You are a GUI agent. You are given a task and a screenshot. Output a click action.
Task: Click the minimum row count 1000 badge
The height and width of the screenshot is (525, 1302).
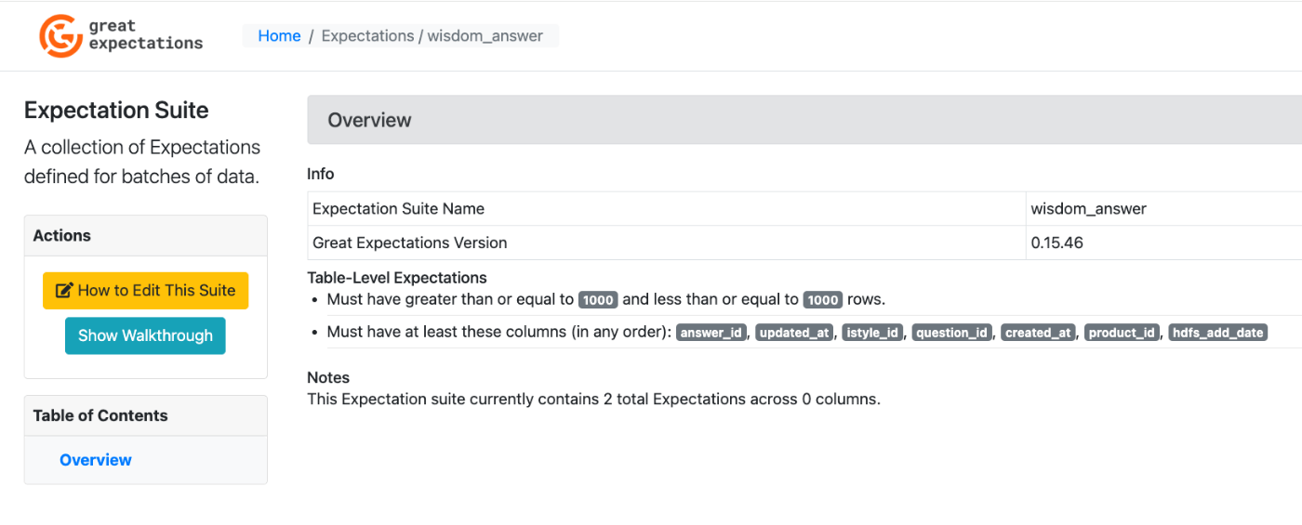tap(598, 300)
